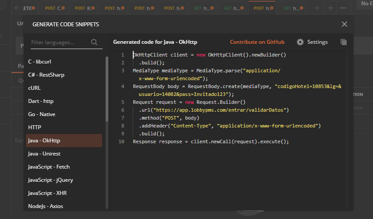The height and width of the screenshot is (219, 373).
Task: Copy the generated code snippet to clipboard
Action: pos(344,42)
